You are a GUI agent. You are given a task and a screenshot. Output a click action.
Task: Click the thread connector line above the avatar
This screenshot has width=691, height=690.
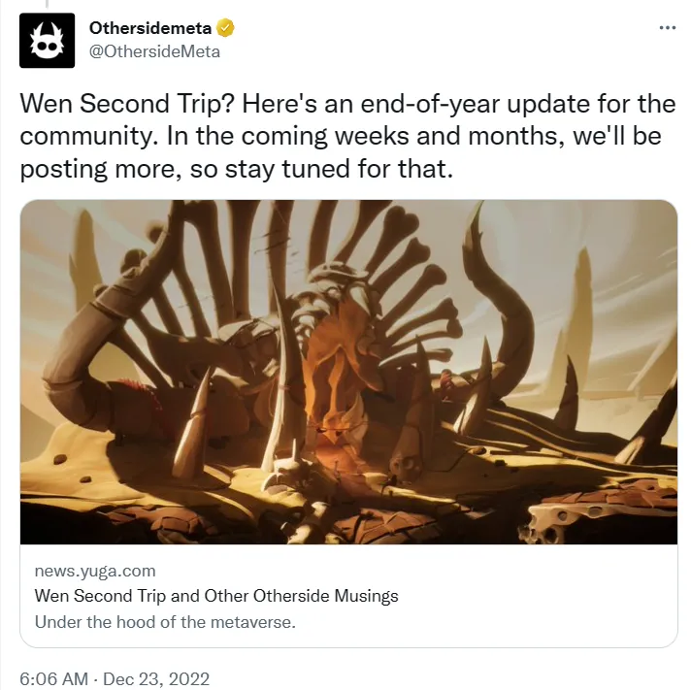point(47,5)
